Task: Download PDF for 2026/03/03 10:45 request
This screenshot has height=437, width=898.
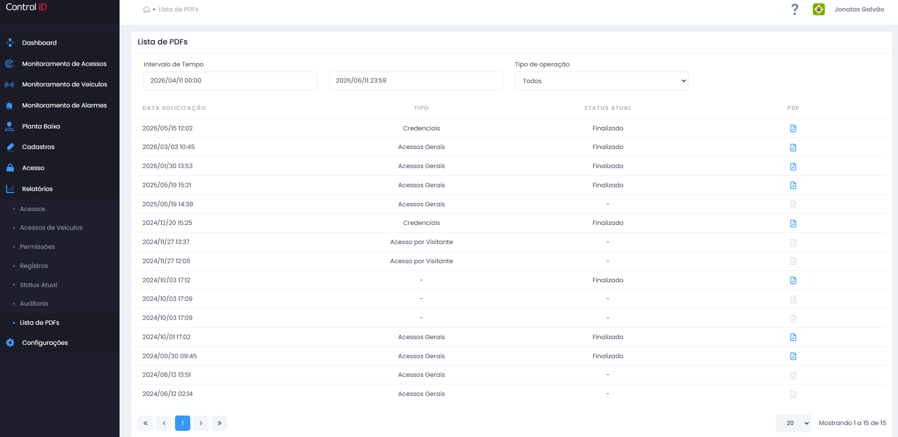Action: pos(793,148)
